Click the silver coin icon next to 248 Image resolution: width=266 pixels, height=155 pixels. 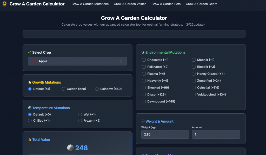pos(70,148)
